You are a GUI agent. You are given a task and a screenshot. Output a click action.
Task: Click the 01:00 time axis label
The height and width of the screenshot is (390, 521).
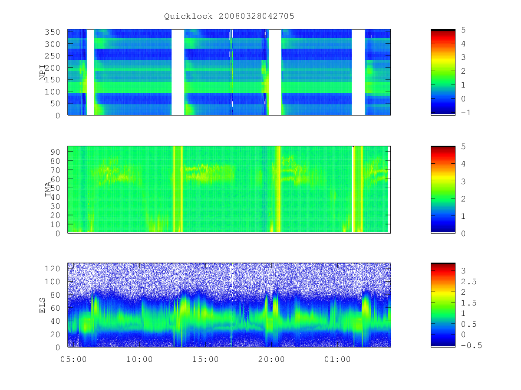click(337, 359)
